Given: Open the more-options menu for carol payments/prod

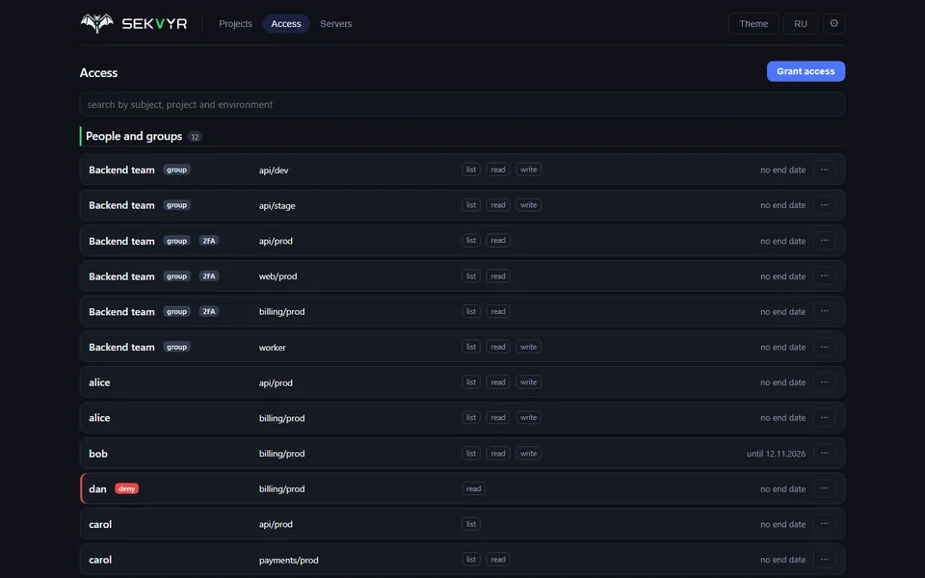Looking at the screenshot, I should click(x=824, y=559).
